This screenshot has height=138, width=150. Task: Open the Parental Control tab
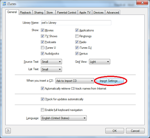point(67,12)
